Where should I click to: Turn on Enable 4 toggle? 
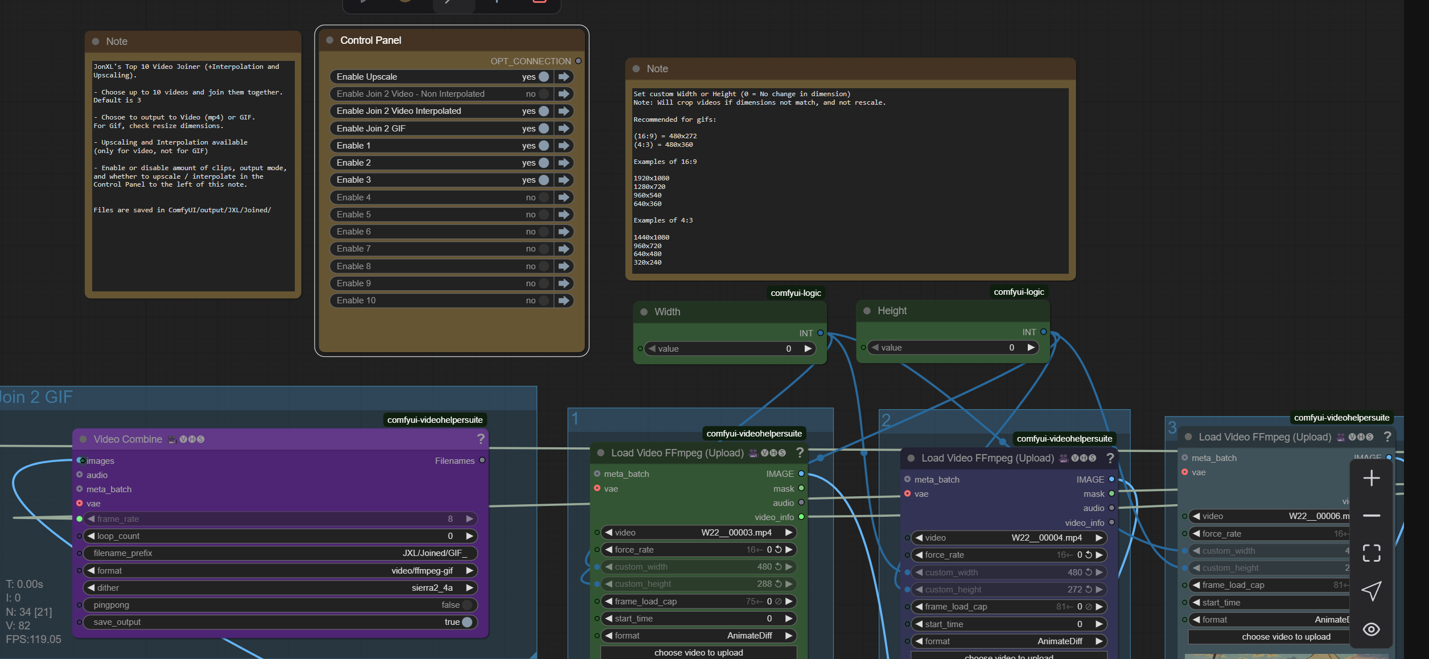coord(543,197)
